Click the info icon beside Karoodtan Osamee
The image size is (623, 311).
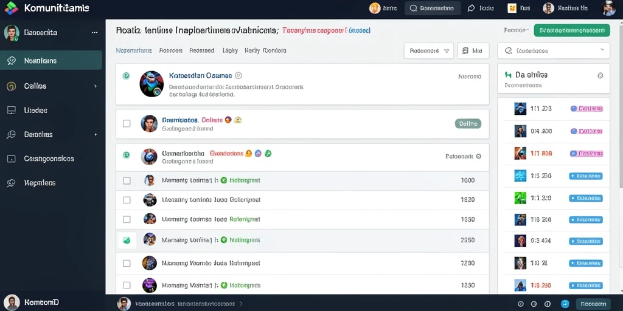(238, 75)
